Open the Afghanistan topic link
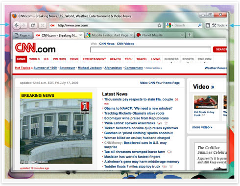This screenshot has width=240, height=186. pos(113,68)
